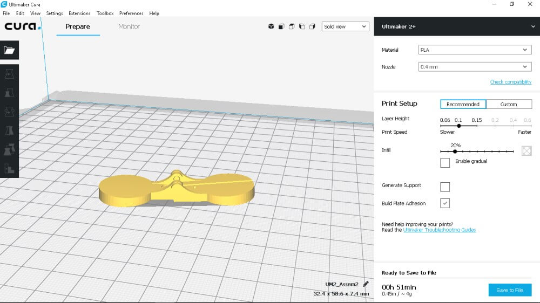The image size is (540, 303).
Task: Click the Cura logo
Action: click(23, 26)
